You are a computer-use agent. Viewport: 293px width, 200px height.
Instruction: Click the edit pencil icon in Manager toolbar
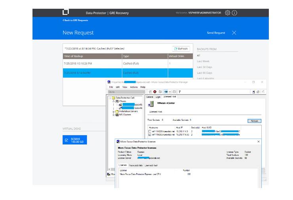(150, 92)
